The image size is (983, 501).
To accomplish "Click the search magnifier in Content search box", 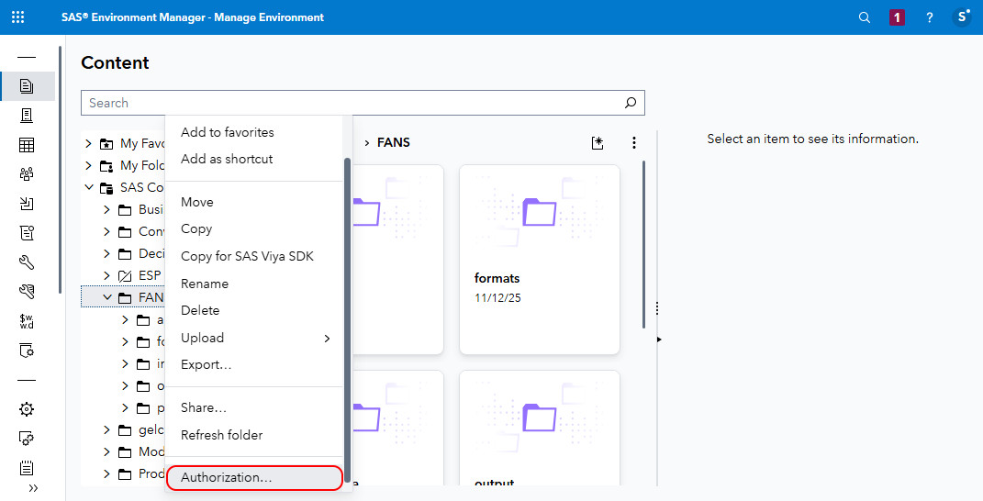I will [x=631, y=103].
